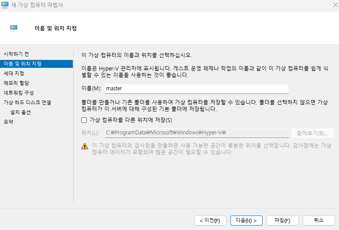Click the yellow warning triangle icon
Image resolution: width=339 pixels, height=230 pixels.
pyautogui.click(x=85, y=146)
